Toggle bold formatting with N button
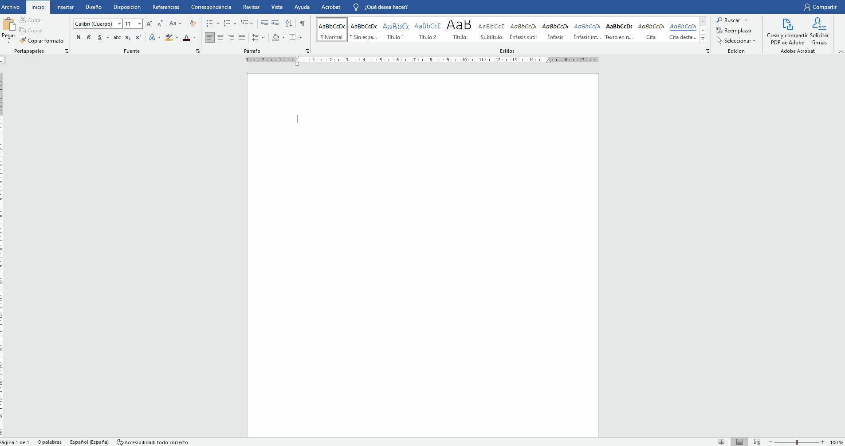Image resolution: width=845 pixels, height=446 pixels. [79, 37]
